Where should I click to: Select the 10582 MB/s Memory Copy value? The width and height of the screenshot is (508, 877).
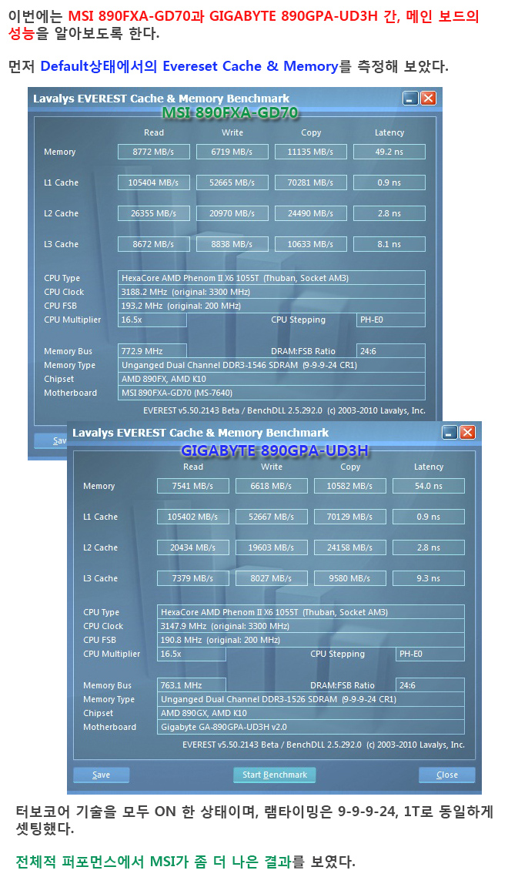[x=350, y=486]
